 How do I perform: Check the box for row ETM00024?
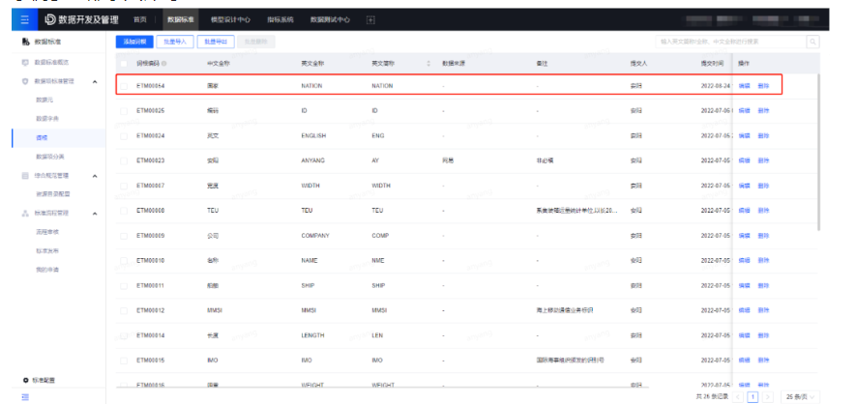coord(124,135)
